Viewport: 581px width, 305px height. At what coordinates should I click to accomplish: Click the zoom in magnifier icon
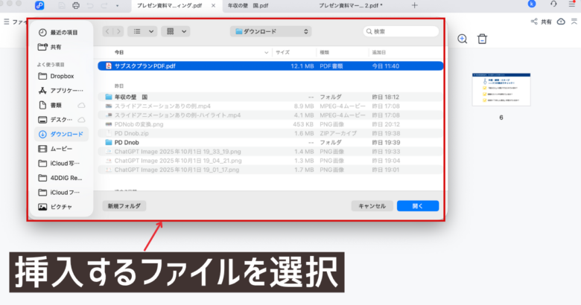point(462,39)
